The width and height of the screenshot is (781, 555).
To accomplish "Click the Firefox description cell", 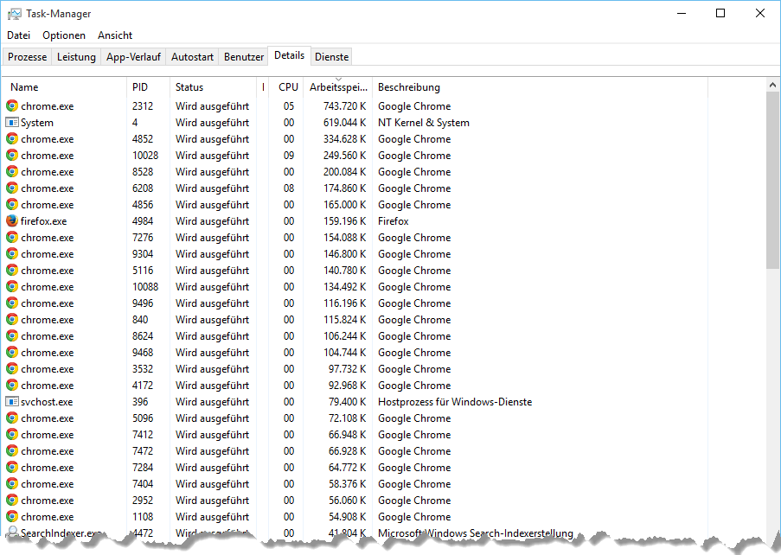I will point(393,221).
